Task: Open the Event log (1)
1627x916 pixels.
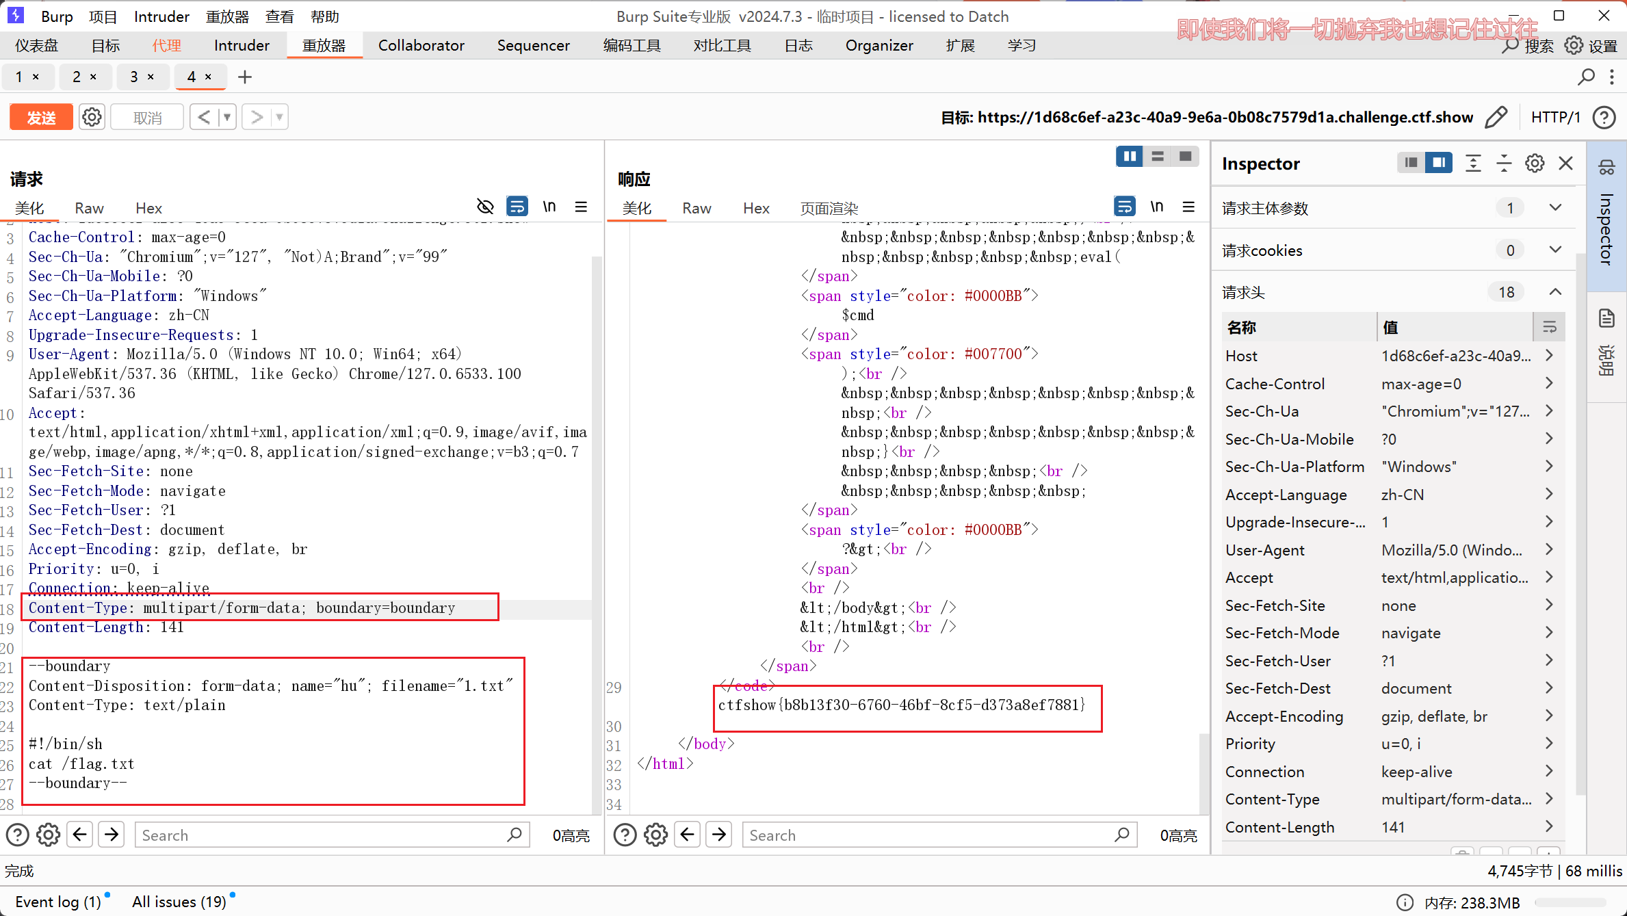Action: pos(58,902)
